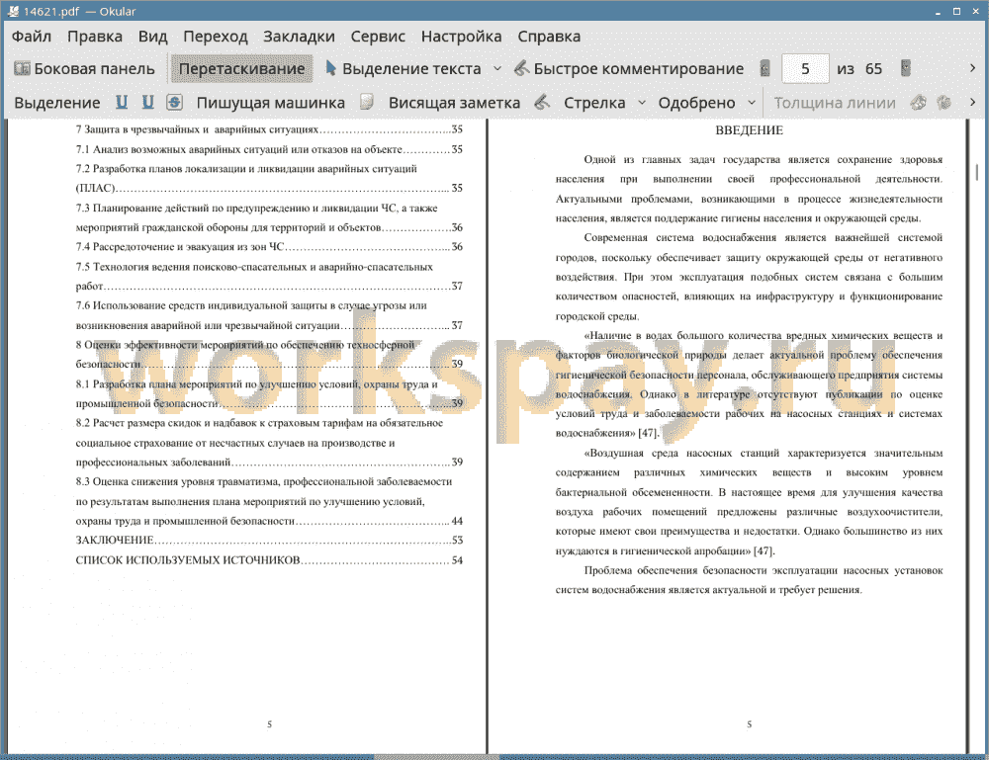Click contents entry 7 Защита в чрезвычайных
The image size is (989, 760).
269,129
